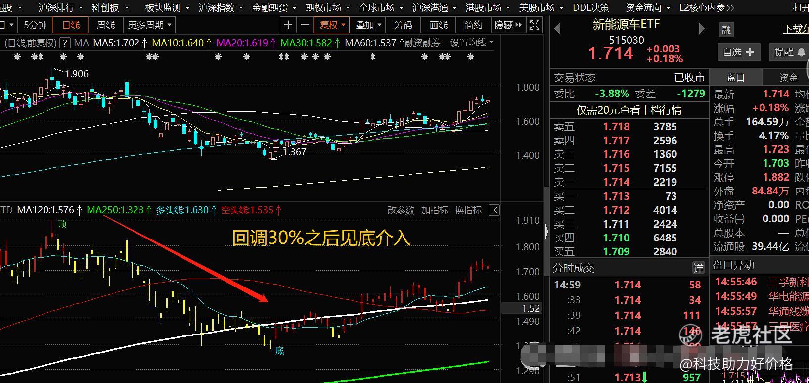Click stock code 515030

coord(627,40)
